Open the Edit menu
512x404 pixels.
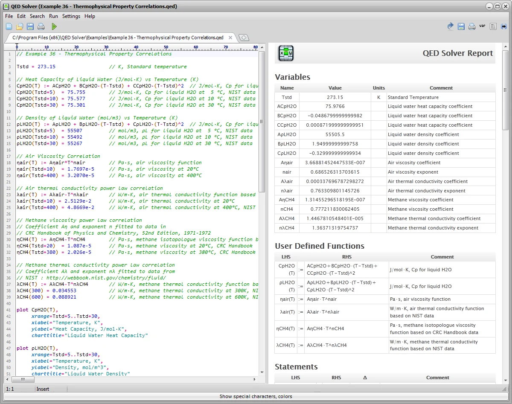tap(21, 16)
